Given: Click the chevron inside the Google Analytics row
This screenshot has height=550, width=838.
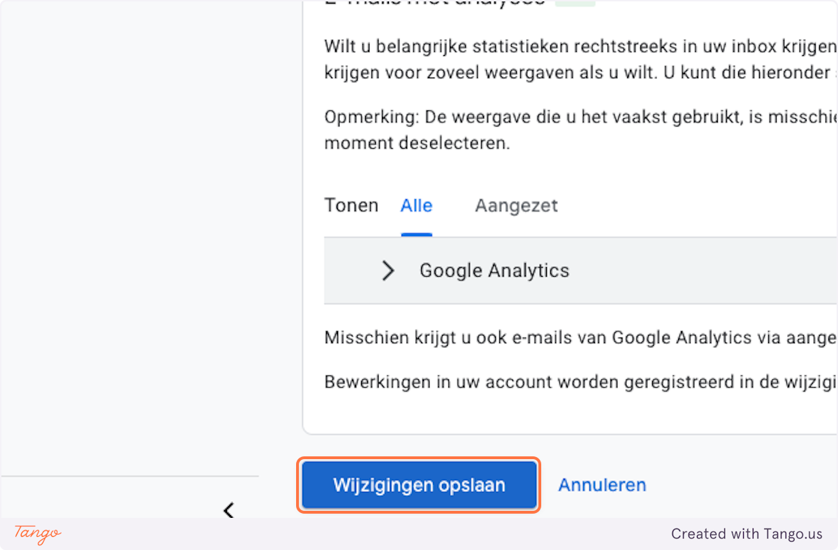Looking at the screenshot, I should (388, 270).
